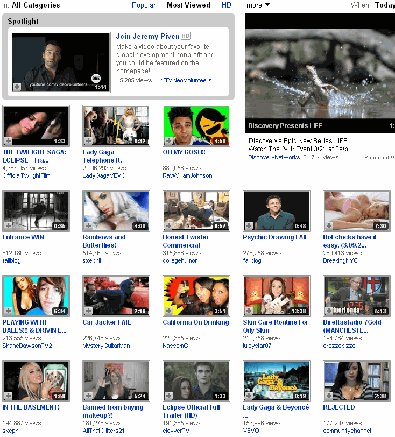Click plus icon on PLAYING WITH BALLS thumbnail
This screenshot has height=437, width=395.
[9, 311]
